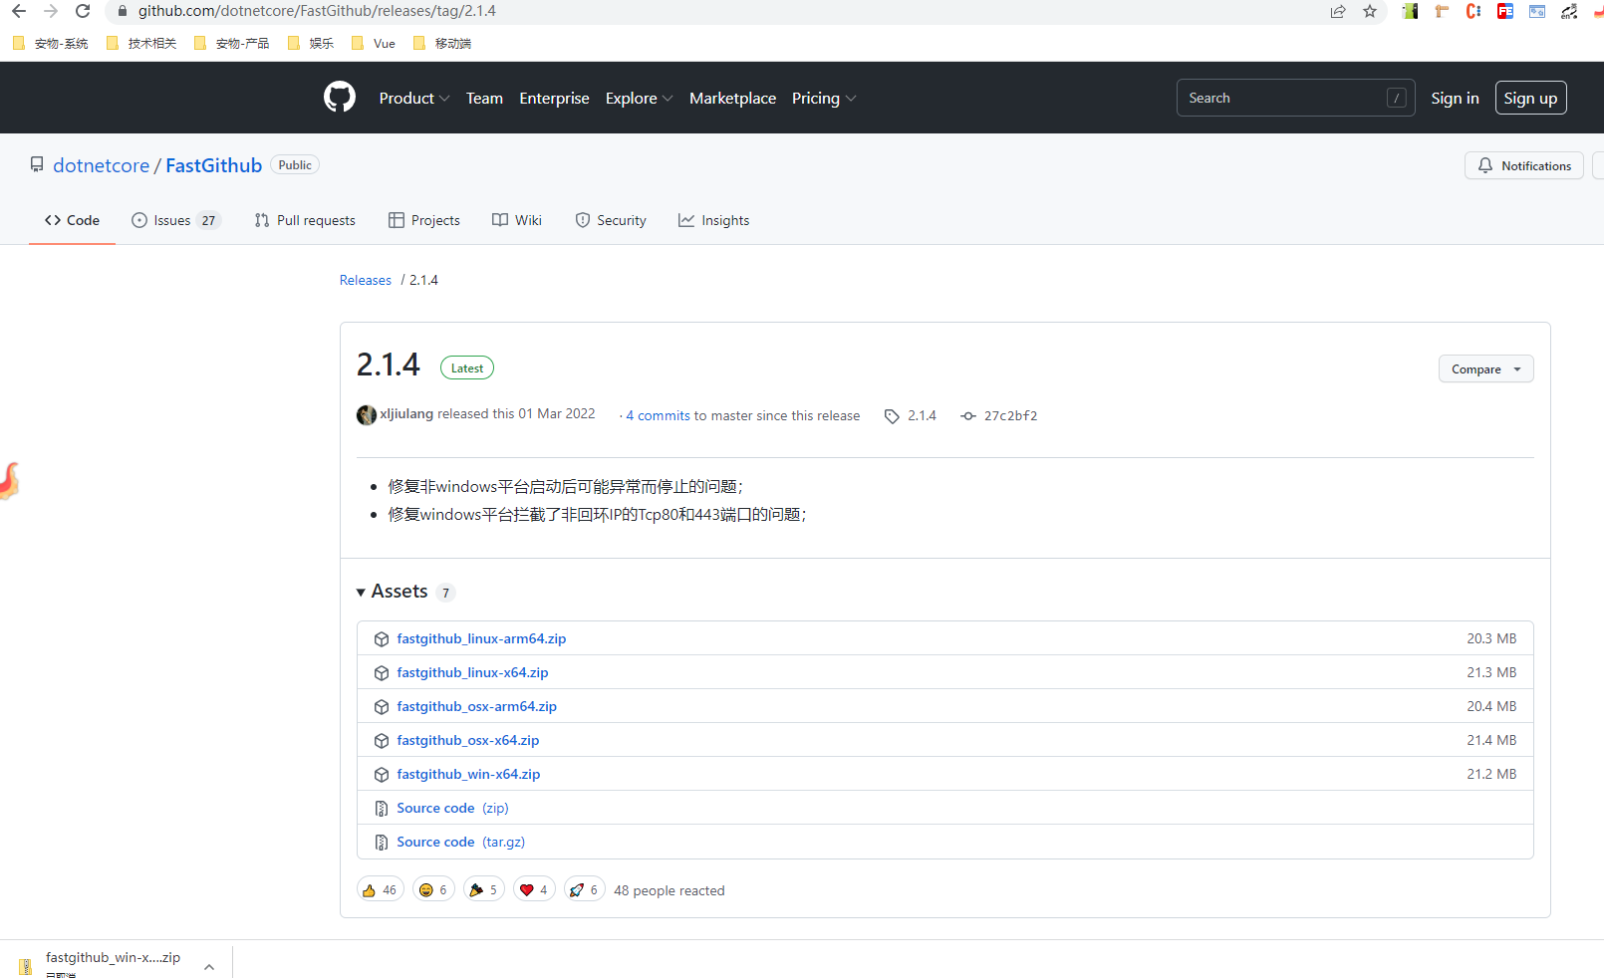Download fastgithub_osx-arm64.zip

[x=476, y=706]
